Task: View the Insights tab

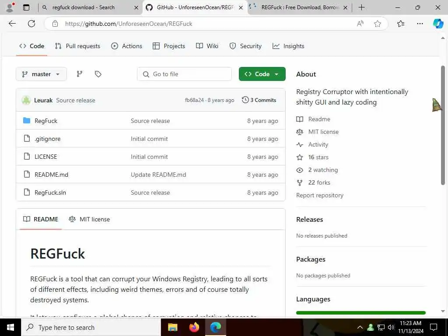Action: point(288,46)
